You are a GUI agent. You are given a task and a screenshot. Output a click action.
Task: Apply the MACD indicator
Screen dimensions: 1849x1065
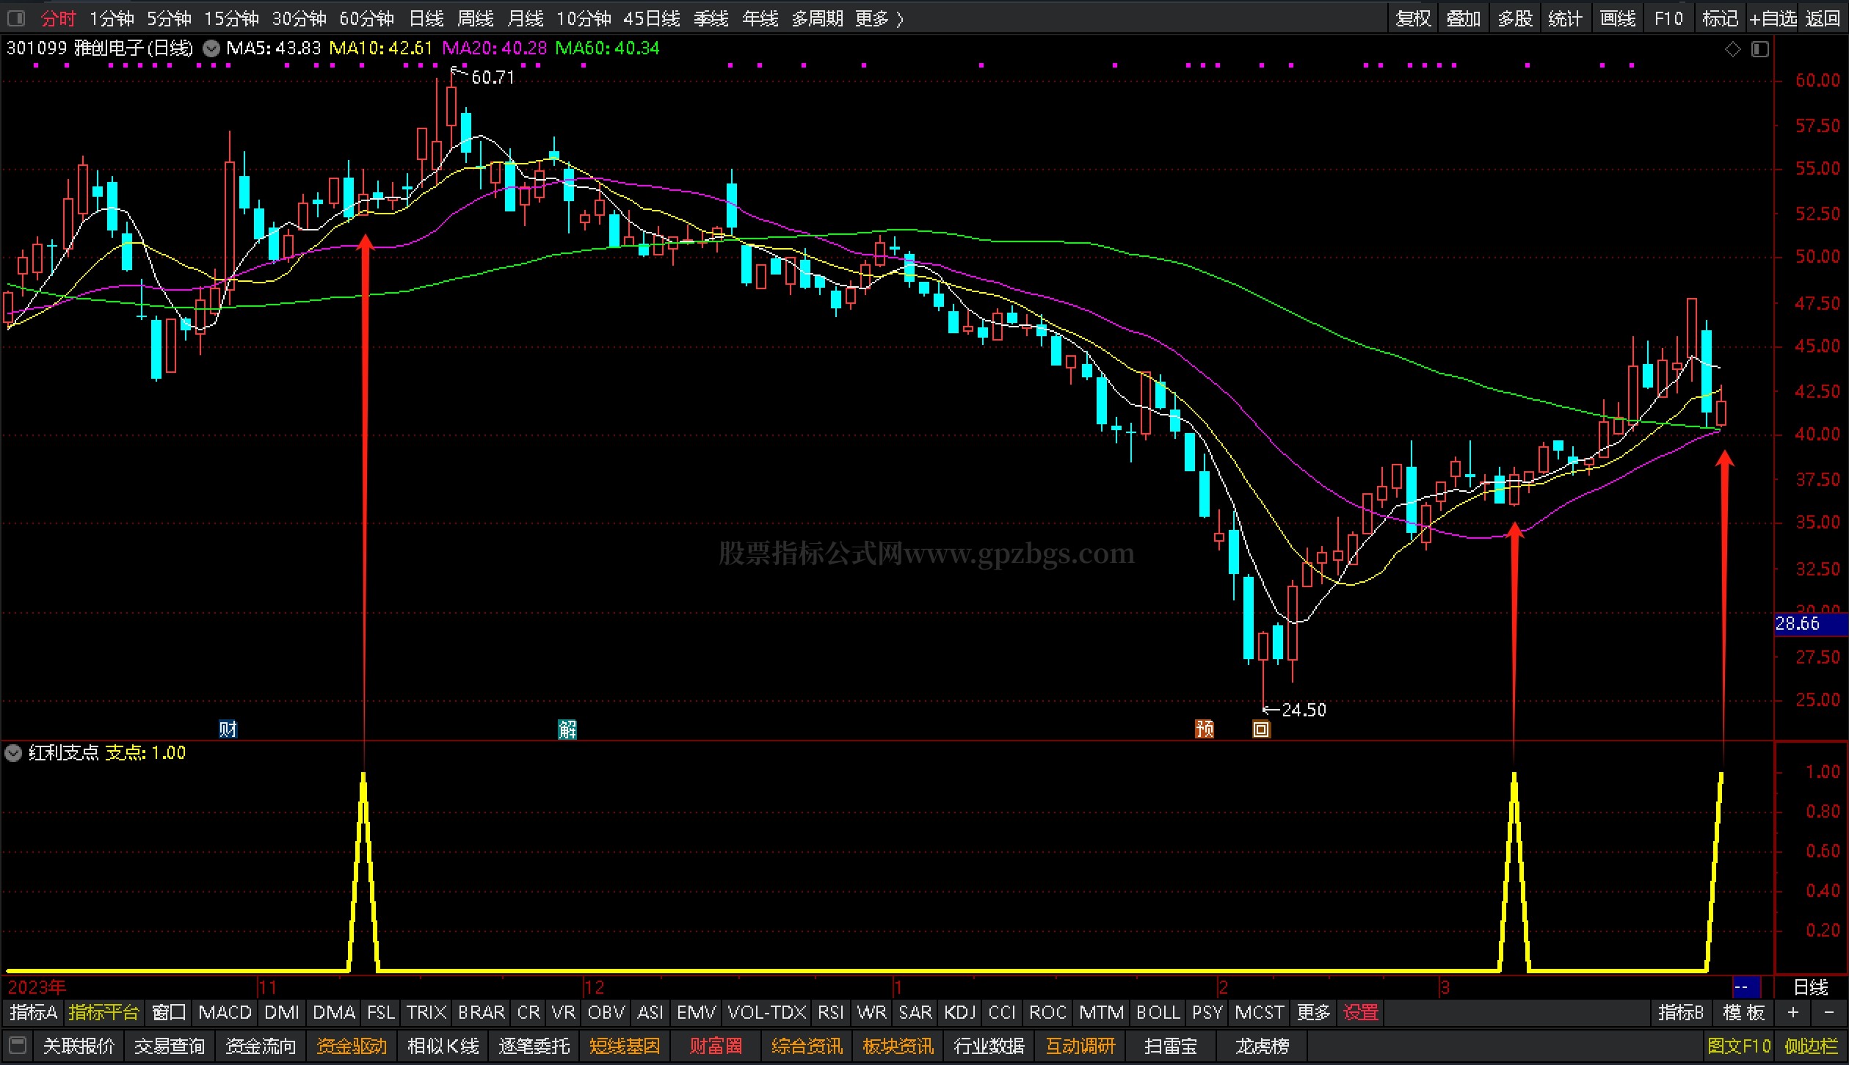(225, 1013)
